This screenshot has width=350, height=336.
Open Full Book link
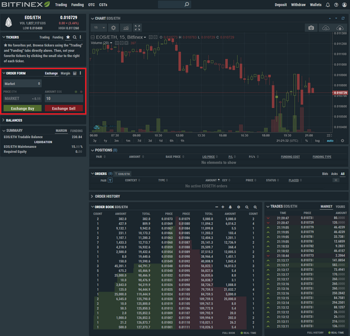(x=229, y=333)
